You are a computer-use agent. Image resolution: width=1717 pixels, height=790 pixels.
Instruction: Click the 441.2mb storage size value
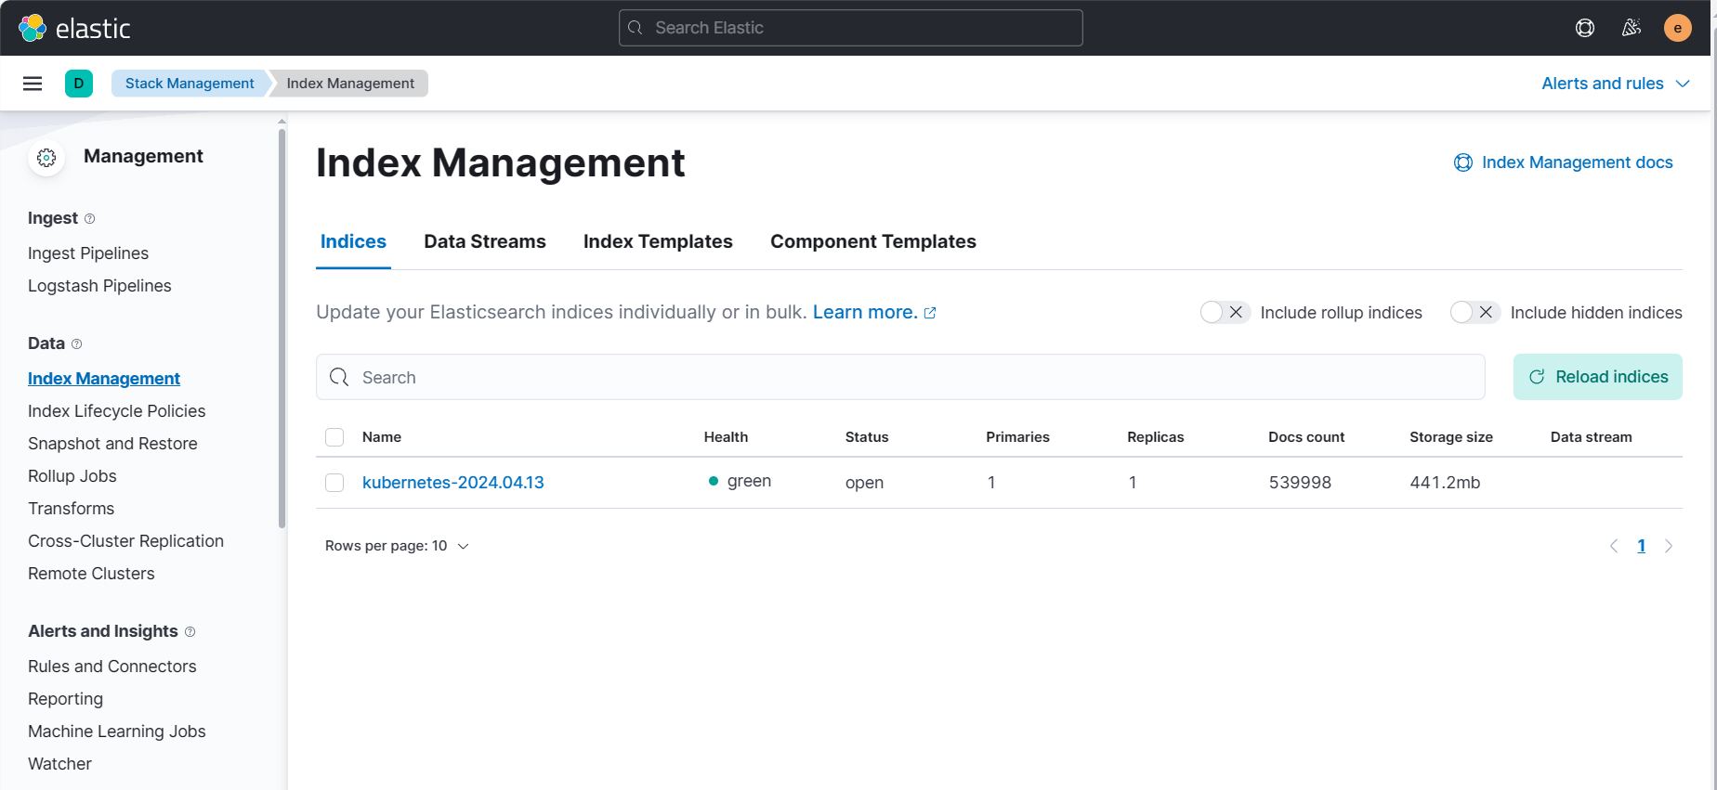coord(1445,483)
